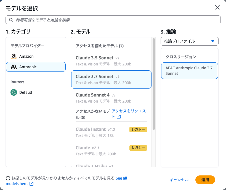Image resolution: width=226 pixels, height=190 pixels.
Task: Click the Routers section heading
Action: pyautogui.click(x=17, y=82)
